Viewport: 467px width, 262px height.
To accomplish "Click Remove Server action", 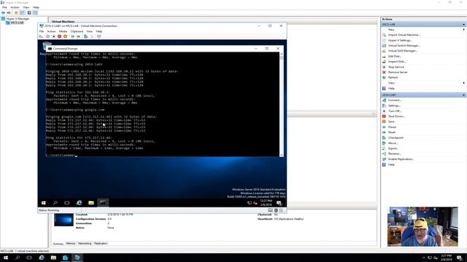I will (398, 72).
